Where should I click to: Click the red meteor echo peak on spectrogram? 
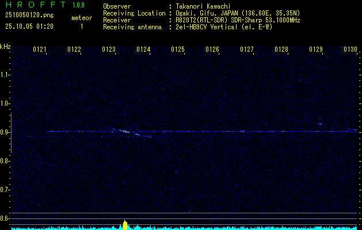[125, 132]
